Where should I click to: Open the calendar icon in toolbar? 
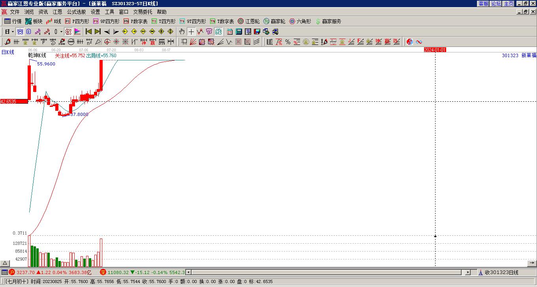click(x=230, y=32)
